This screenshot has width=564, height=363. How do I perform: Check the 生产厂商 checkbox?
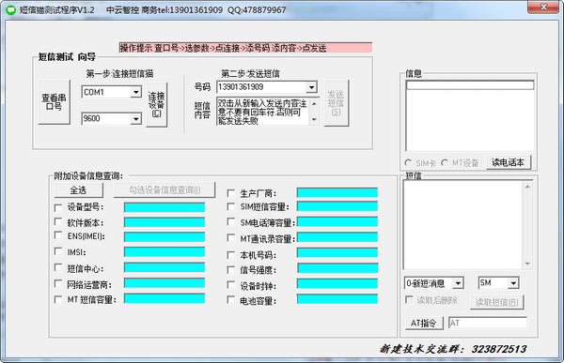[231, 193]
